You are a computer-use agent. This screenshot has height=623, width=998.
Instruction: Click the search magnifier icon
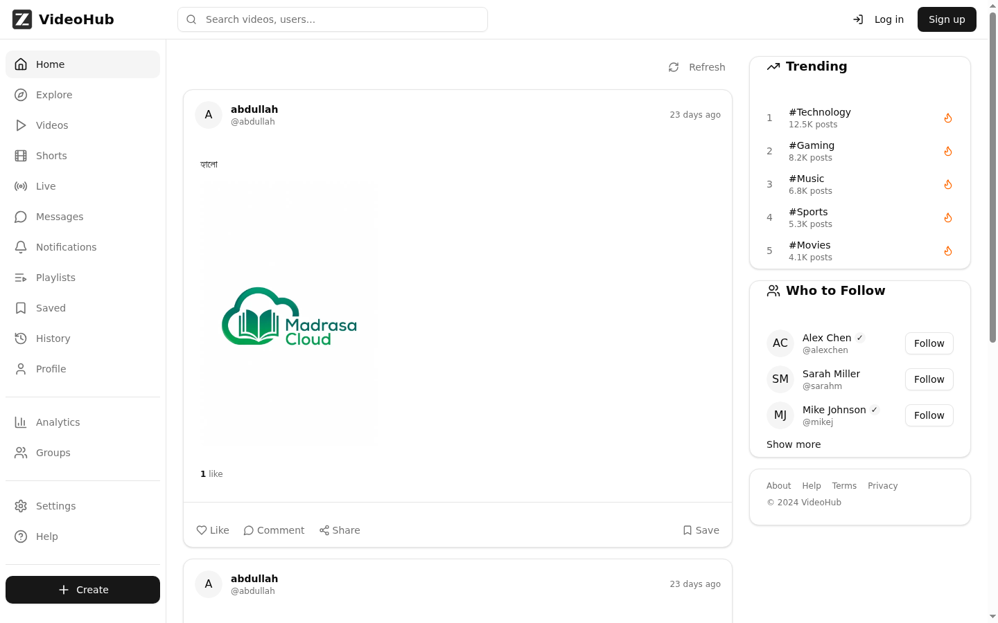coord(192,19)
